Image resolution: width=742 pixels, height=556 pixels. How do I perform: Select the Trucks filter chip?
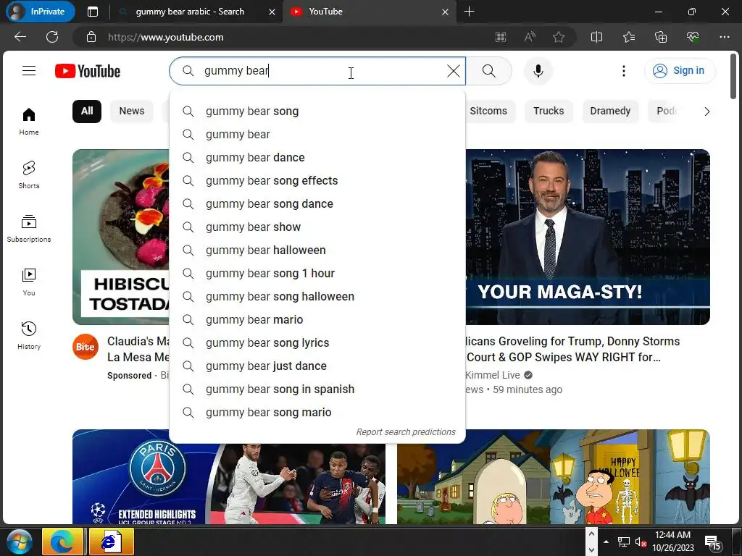pos(549,111)
